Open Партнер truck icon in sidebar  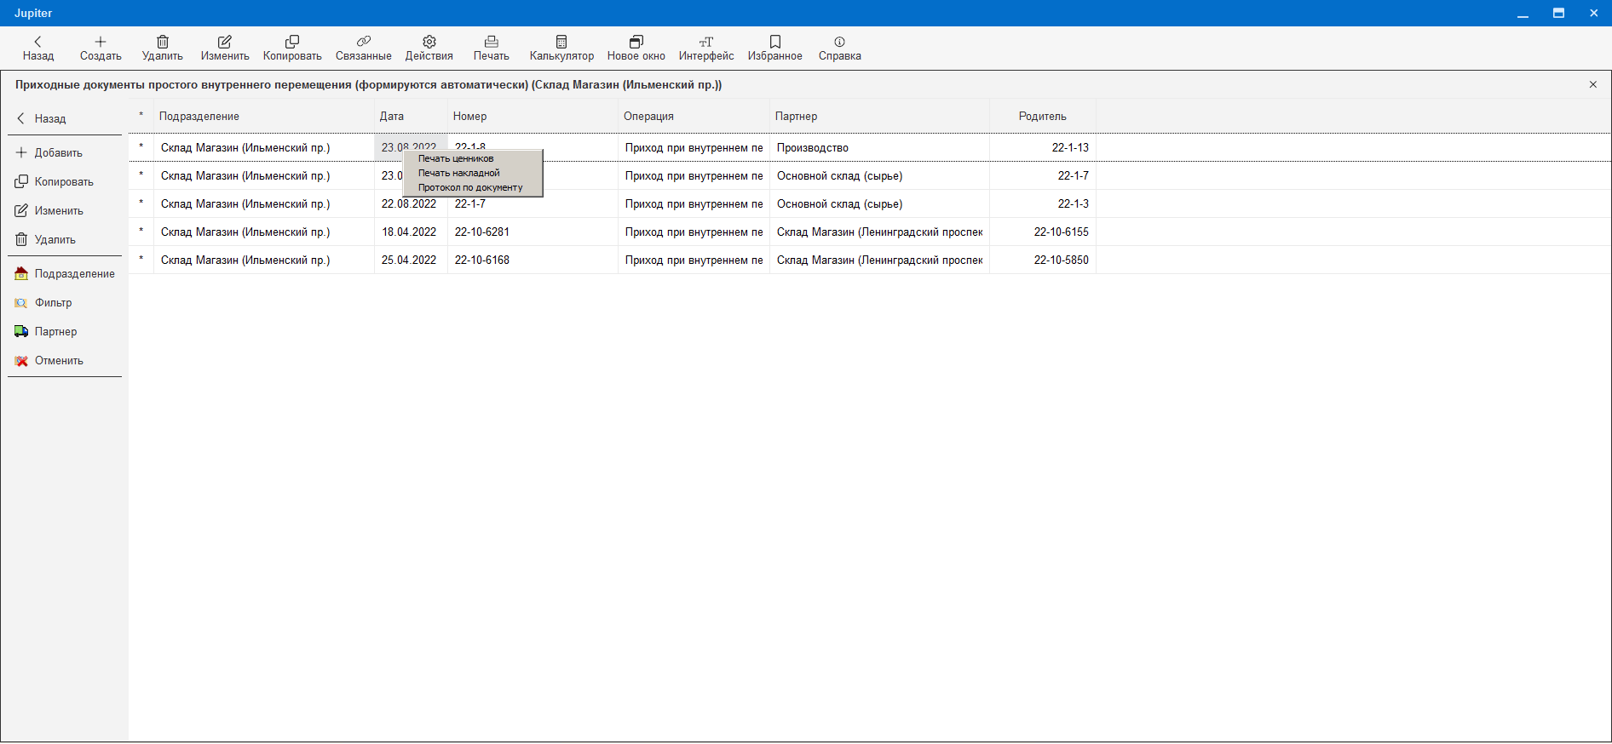click(x=21, y=332)
